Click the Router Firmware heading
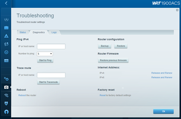 point(108,54)
